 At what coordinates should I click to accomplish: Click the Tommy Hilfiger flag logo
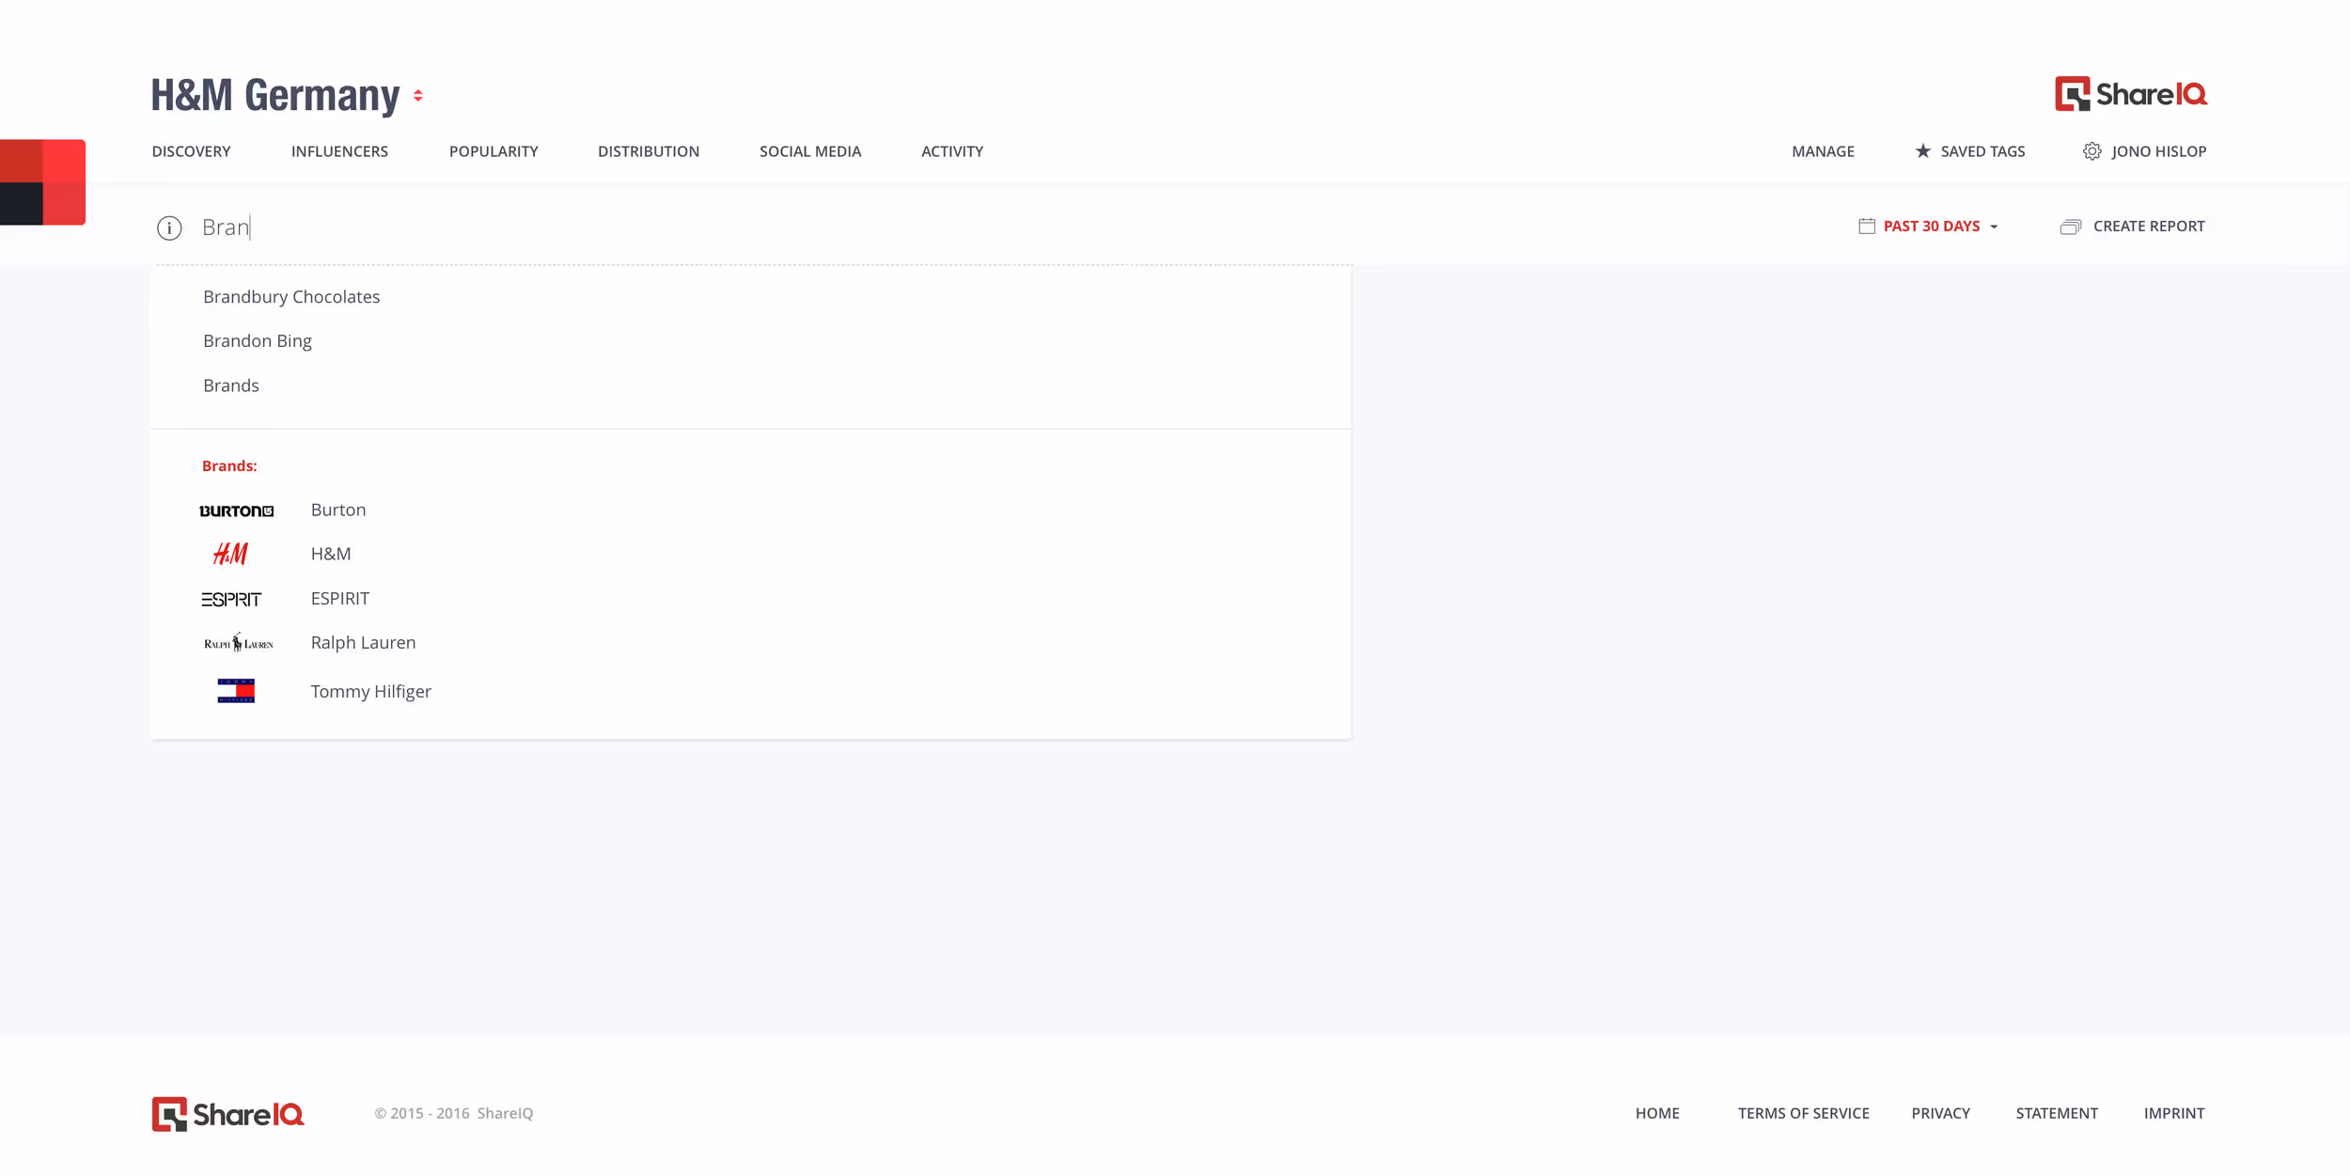coord(236,691)
